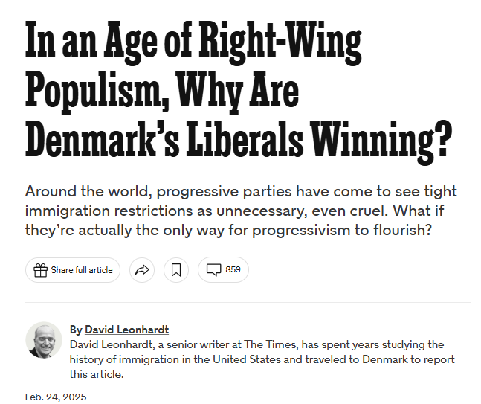Save article with the bookmark icon

tap(176, 269)
